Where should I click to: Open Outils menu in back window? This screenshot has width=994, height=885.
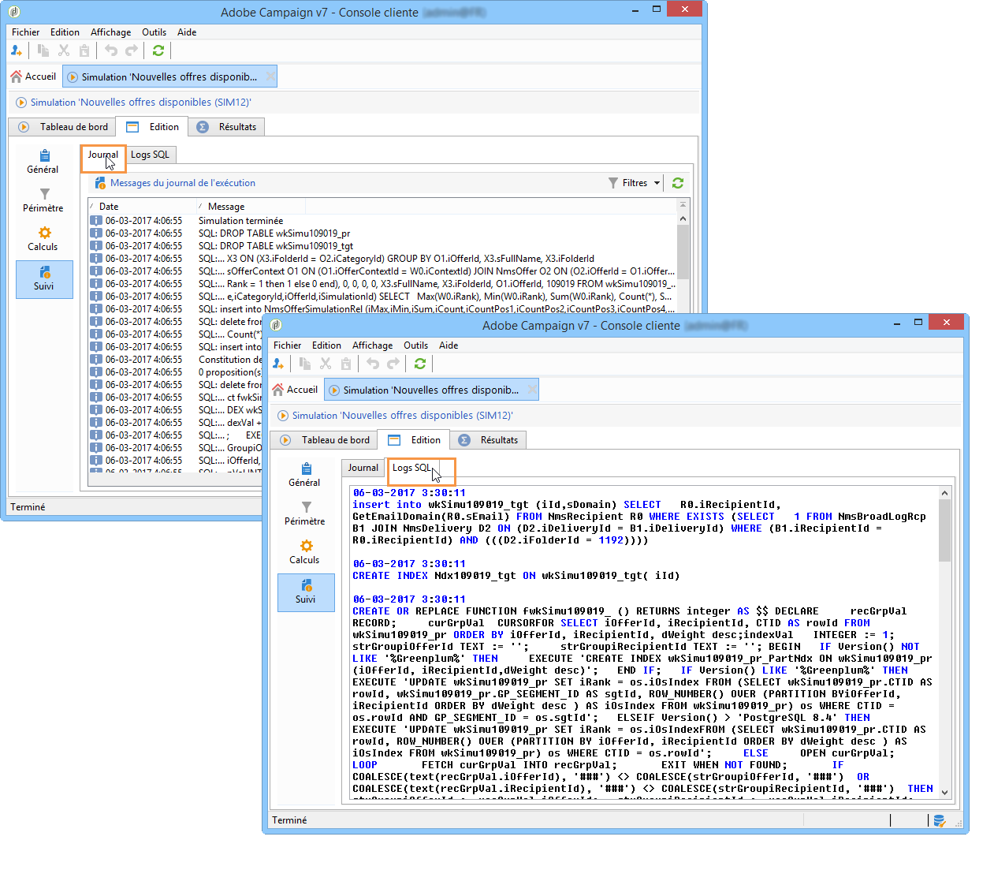pos(154,32)
